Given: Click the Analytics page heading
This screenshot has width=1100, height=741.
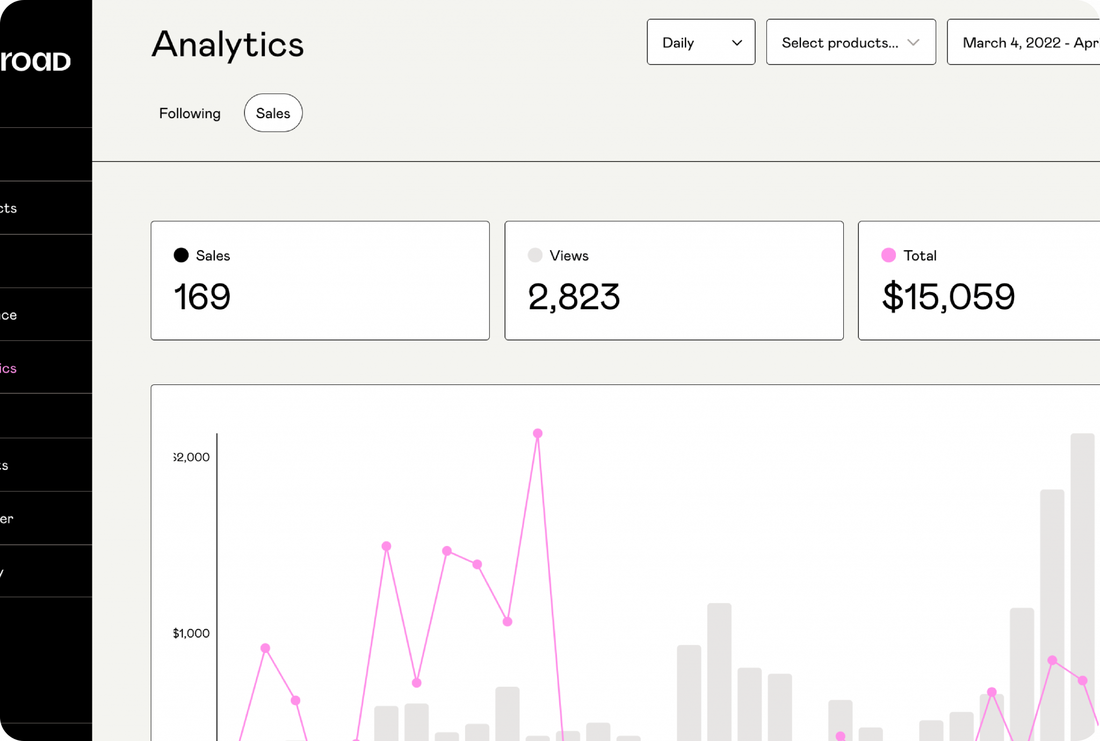Looking at the screenshot, I should click(x=228, y=45).
